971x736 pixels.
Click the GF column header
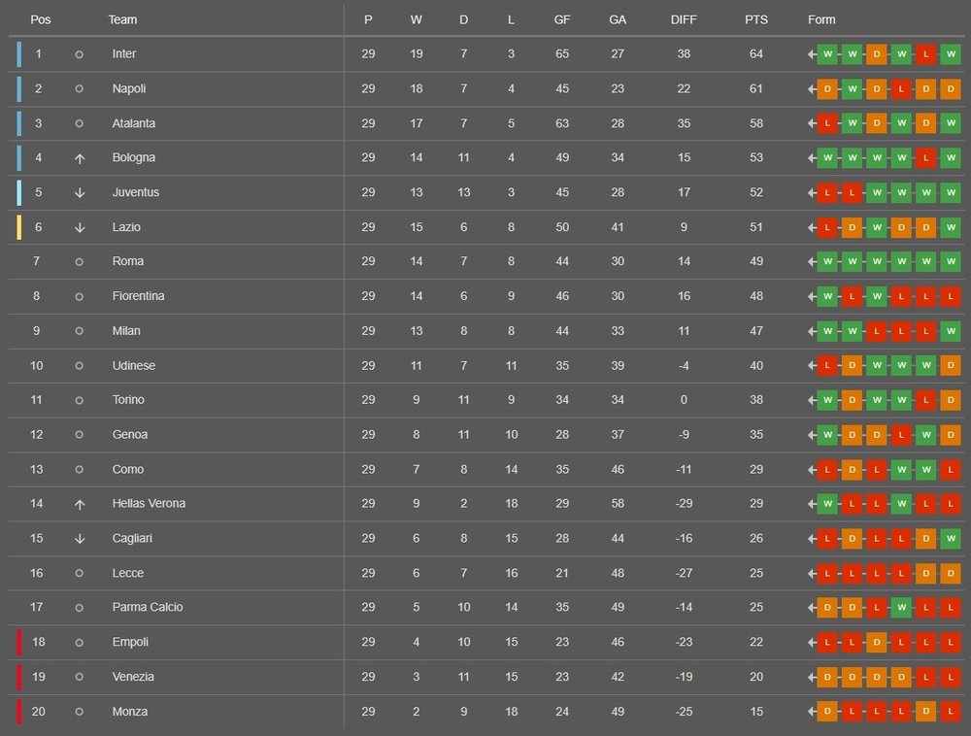562,19
